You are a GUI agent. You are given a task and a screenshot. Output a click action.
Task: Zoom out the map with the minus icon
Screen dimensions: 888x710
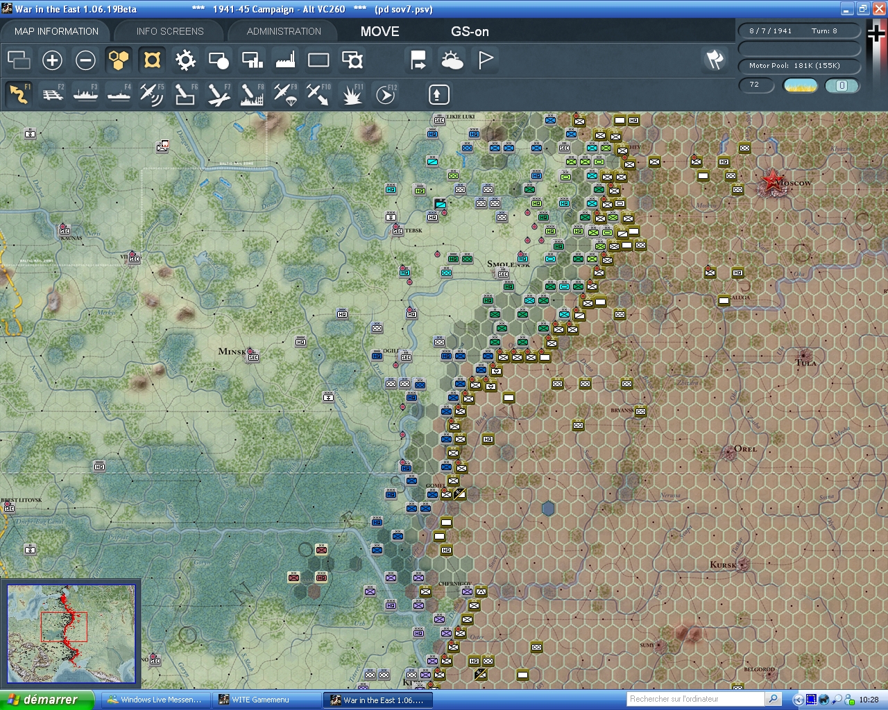85,60
